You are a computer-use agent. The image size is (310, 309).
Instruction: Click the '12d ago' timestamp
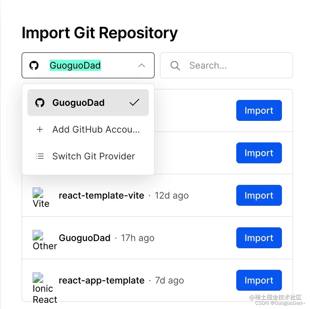pyautogui.click(x=172, y=196)
